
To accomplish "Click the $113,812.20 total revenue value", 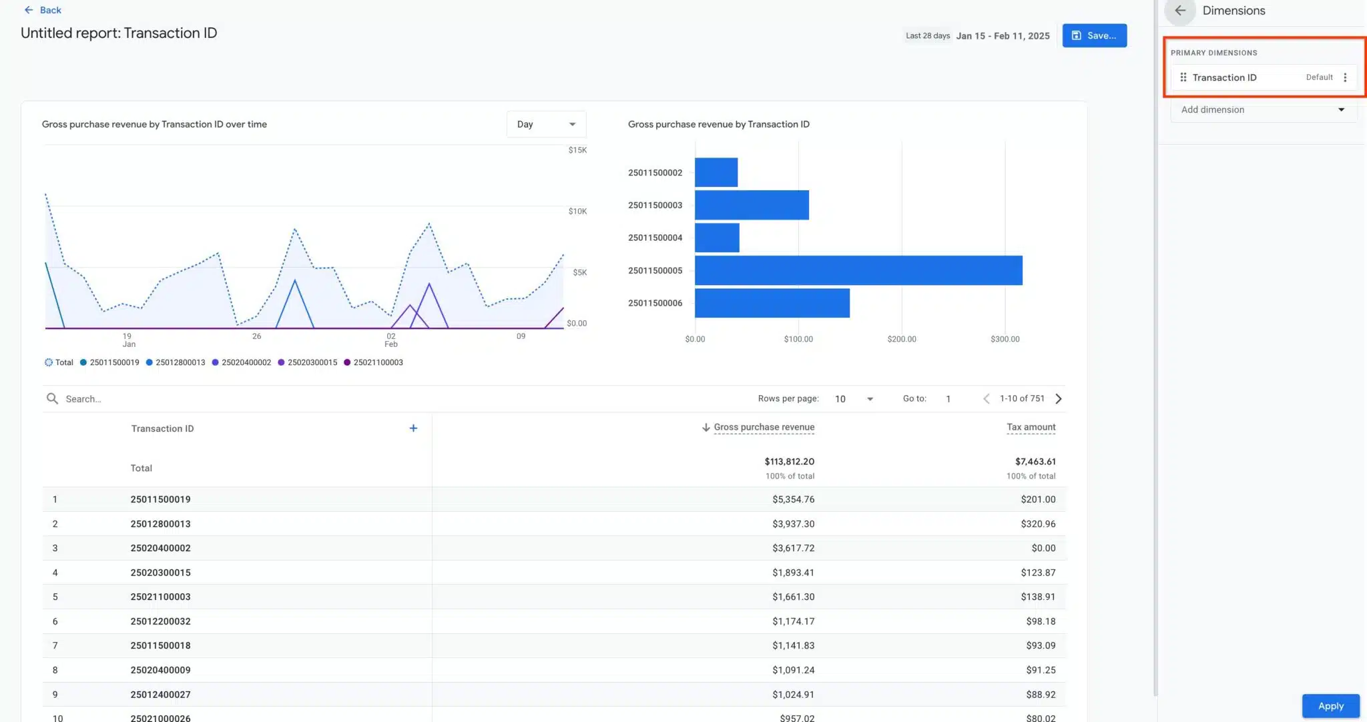I will click(789, 462).
